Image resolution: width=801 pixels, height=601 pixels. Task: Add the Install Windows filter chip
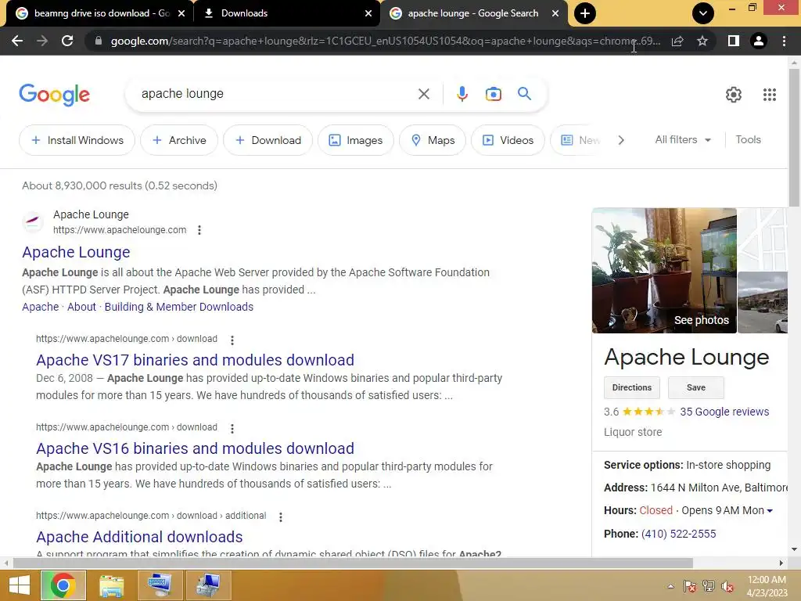click(x=77, y=140)
